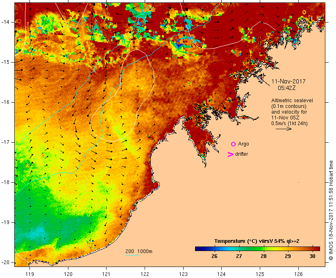Click the cyan 200m contour legend line

point(132,255)
